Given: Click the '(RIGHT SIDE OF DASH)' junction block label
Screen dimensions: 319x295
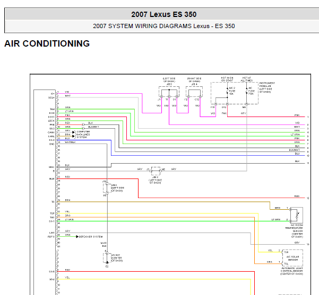Looking at the screenshot, I should 194,80.
